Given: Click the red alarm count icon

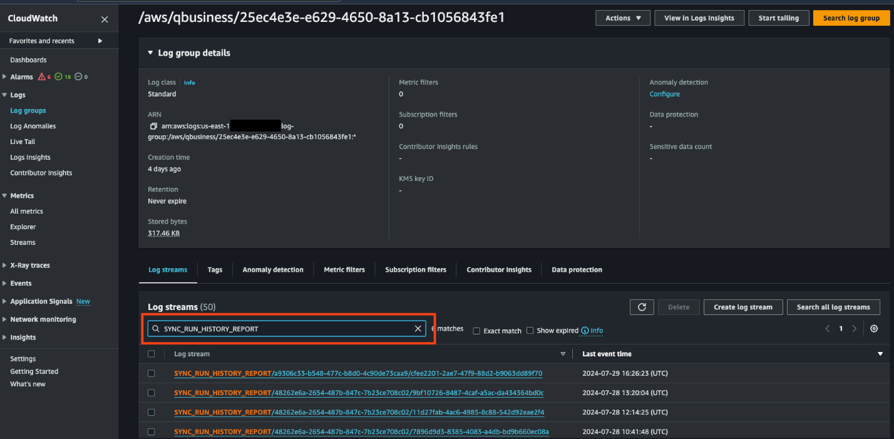Looking at the screenshot, I should (42, 77).
